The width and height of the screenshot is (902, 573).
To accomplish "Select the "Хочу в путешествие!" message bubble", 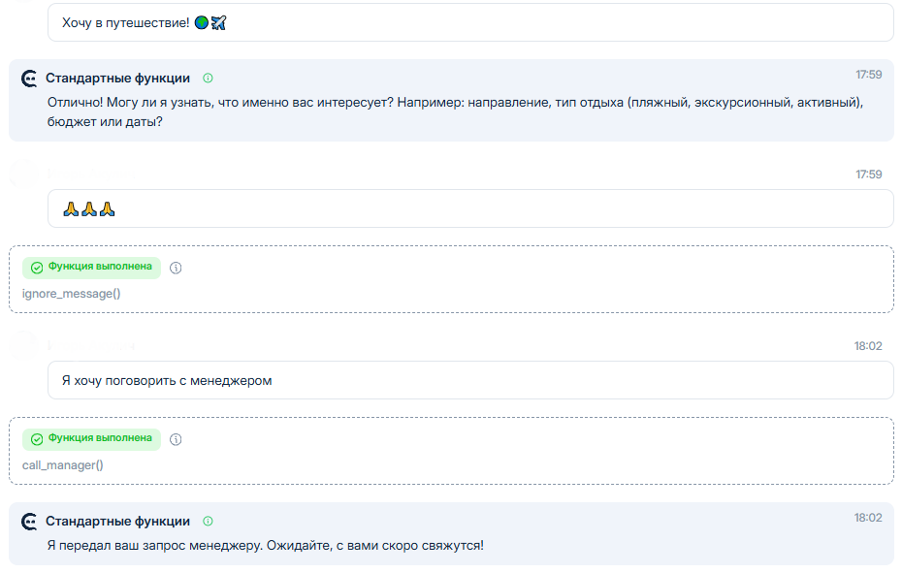I will pyautogui.click(x=470, y=22).
